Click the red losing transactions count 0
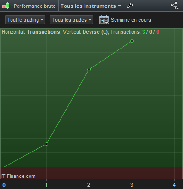The height and width of the screenshot is (189, 183). 158,32
